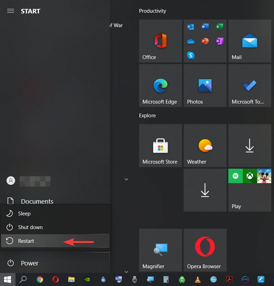
Task: Open the remote desktop monitor icon in taskbar
Action: (x=119, y=279)
